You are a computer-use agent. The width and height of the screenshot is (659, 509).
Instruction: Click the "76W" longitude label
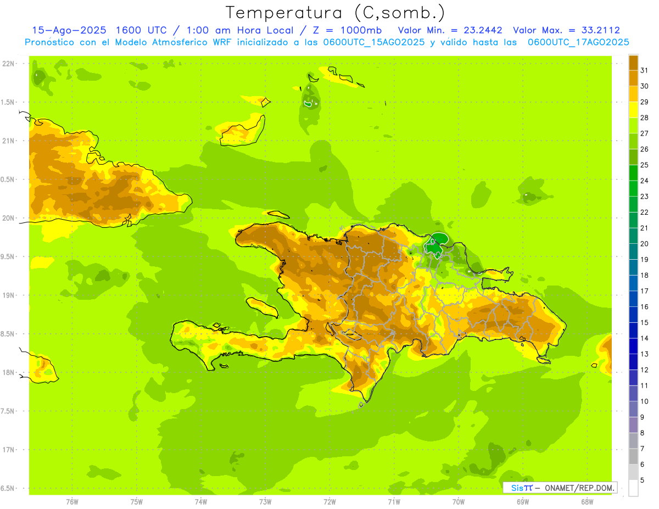point(72,501)
